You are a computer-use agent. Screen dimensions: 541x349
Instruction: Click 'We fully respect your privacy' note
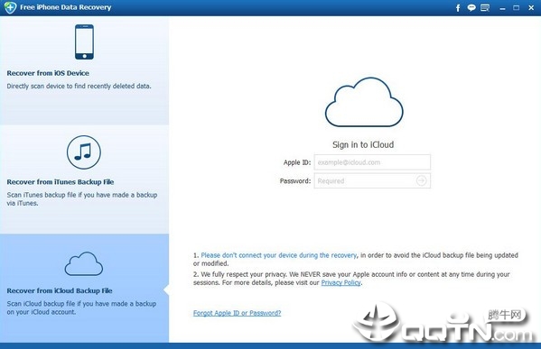(x=351, y=279)
